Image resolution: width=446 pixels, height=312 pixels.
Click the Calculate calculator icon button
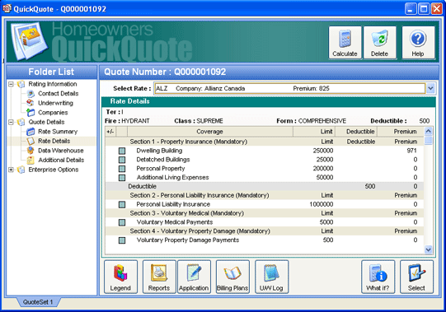345,43
